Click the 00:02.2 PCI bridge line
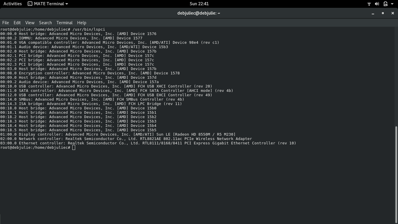 pyautogui.click(x=77, y=60)
